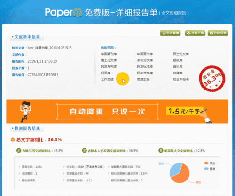Click the 博士论文库 detection scope entry
Screen dimensions: 235x196
click(109, 60)
